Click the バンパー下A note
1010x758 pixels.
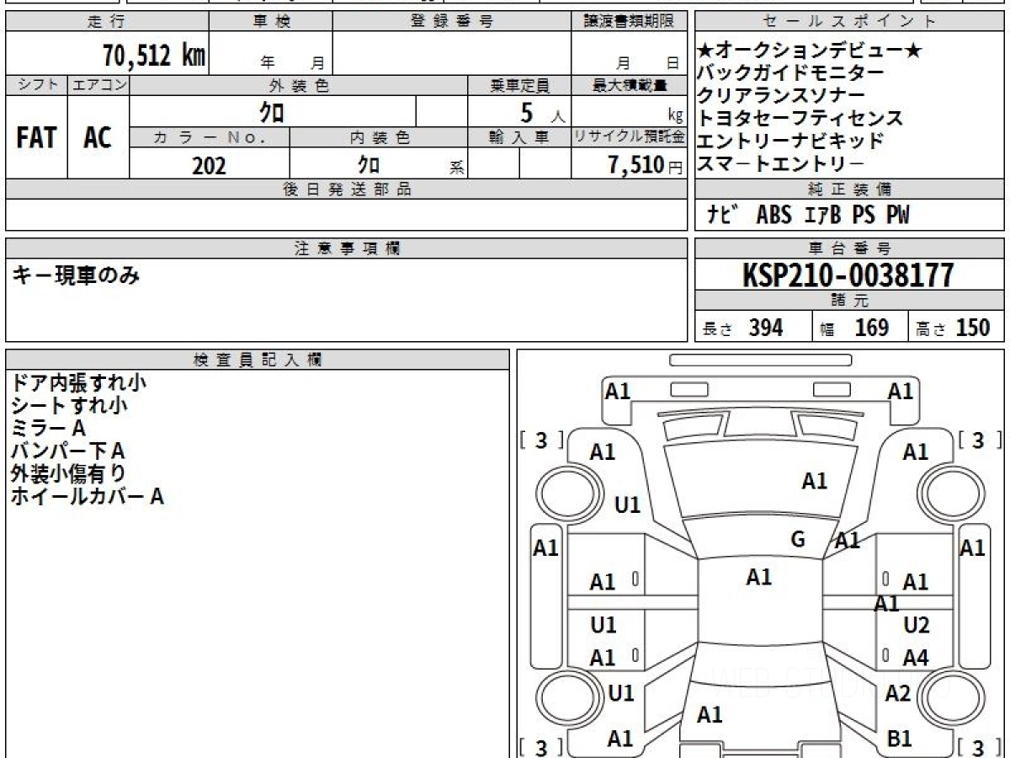tap(67, 451)
